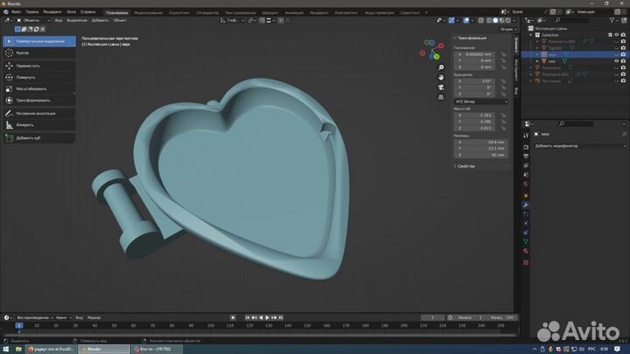This screenshot has width=630, height=354.
Task: Click the timeline playhead at frame 1
Action: point(19,325)
